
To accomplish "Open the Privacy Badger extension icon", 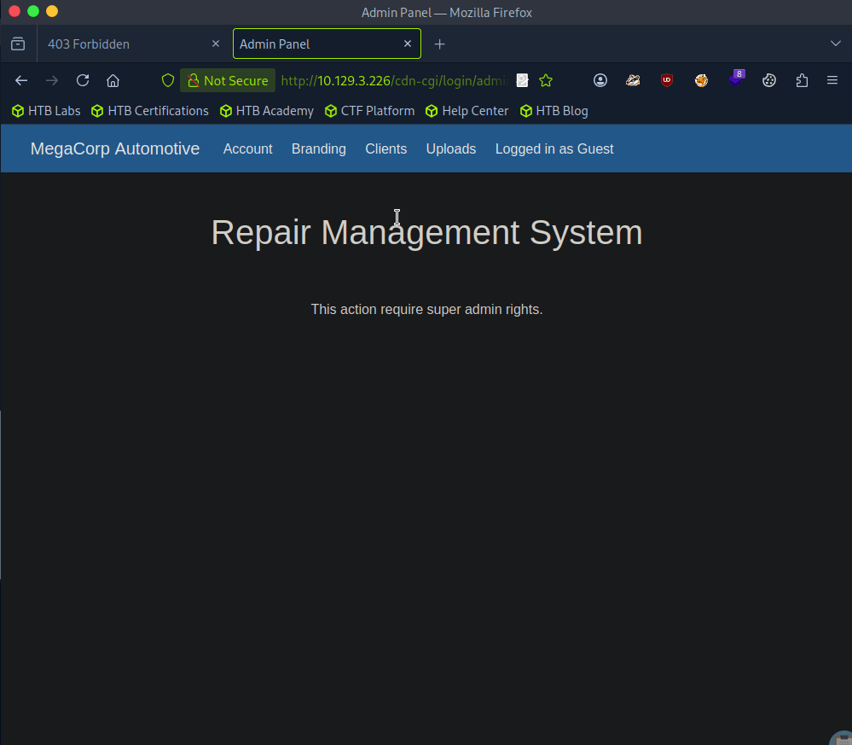I will pyautogui.click(x=633, y=80).
